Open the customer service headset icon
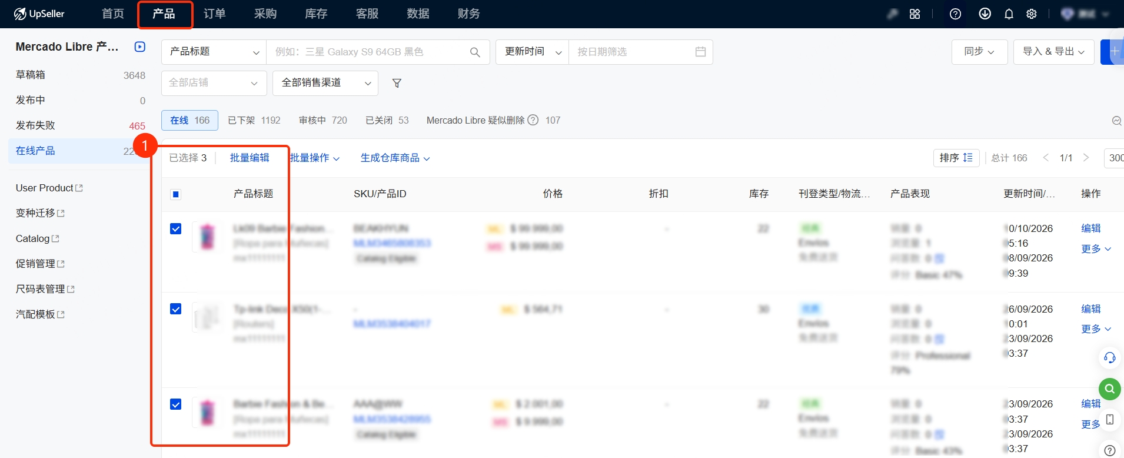The height and width of the screenshot is (458, 1124). [x=1110, y=357]
